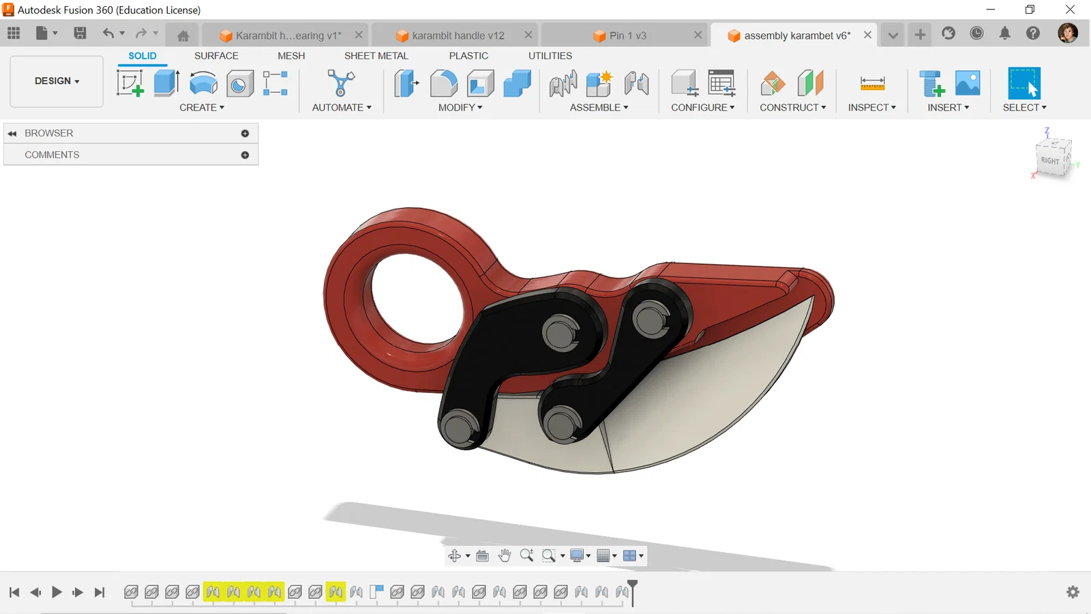The width and height of the screenshot is (1091, 614).
Task: Choose the Fillet tool in Modify
Action: click(x=443, y=83)
